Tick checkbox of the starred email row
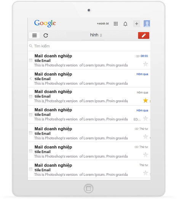 [x=31, y=96]
